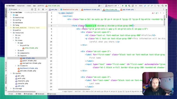
Task: Expand node_modules library root
Action: (11, 28)
